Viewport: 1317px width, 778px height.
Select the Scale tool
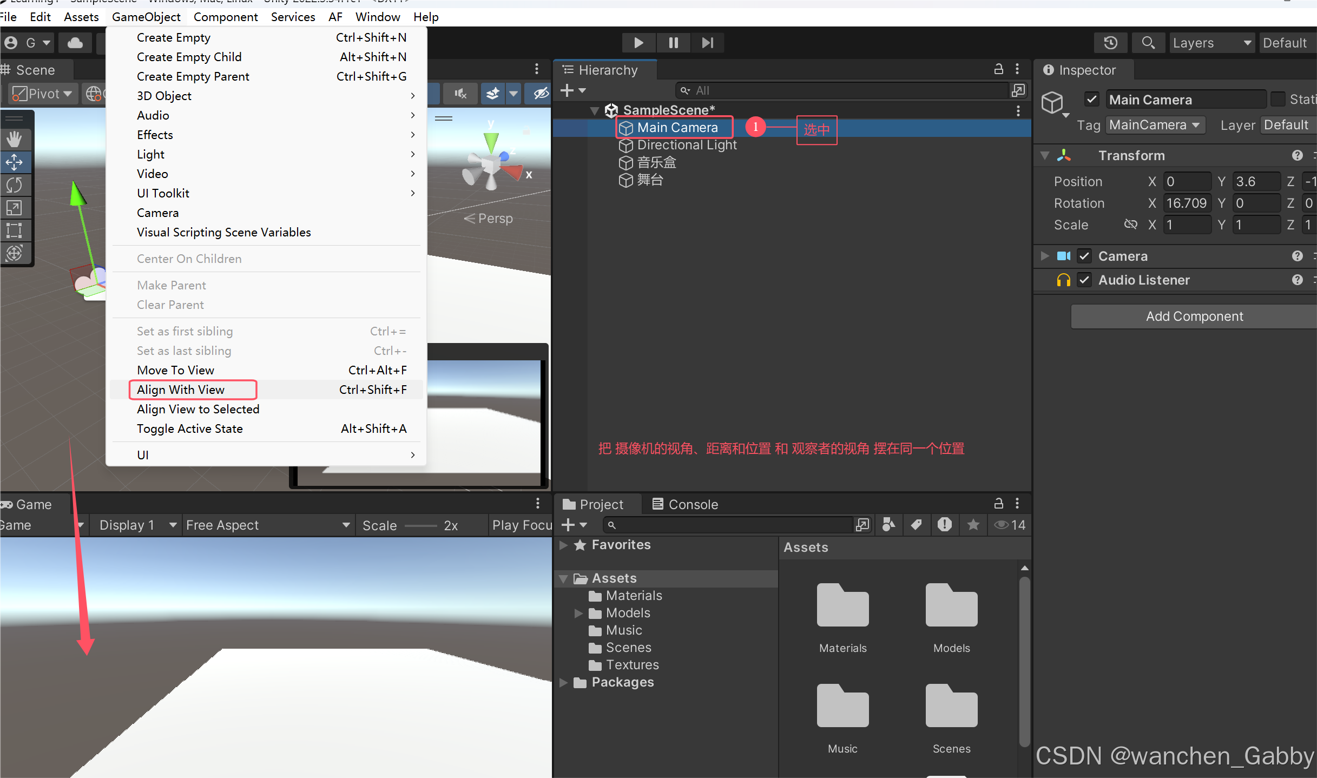click(x=14, y=208)
